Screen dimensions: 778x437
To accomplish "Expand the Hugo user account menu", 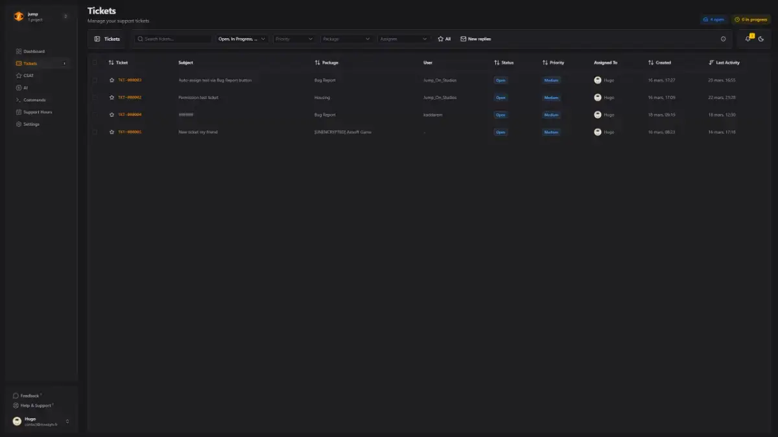I will point(67,421).
